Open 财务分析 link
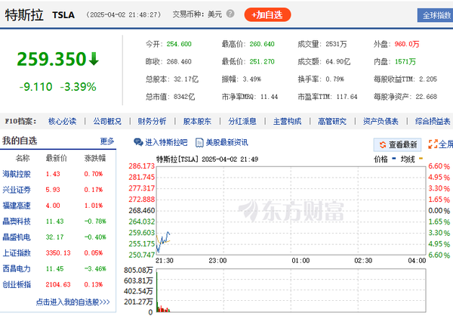Viewport: 453px width, 316px height. click(152, 121)
